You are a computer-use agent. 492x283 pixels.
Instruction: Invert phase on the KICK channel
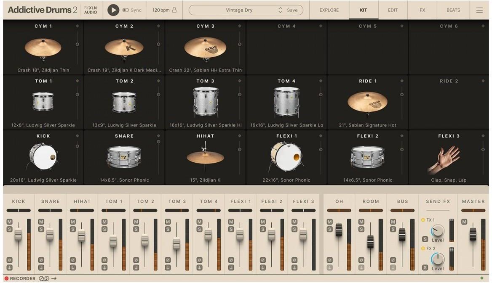coord(9,260)
